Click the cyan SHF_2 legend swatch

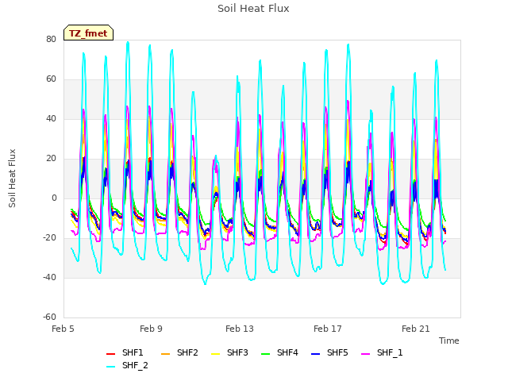(111, 367)
